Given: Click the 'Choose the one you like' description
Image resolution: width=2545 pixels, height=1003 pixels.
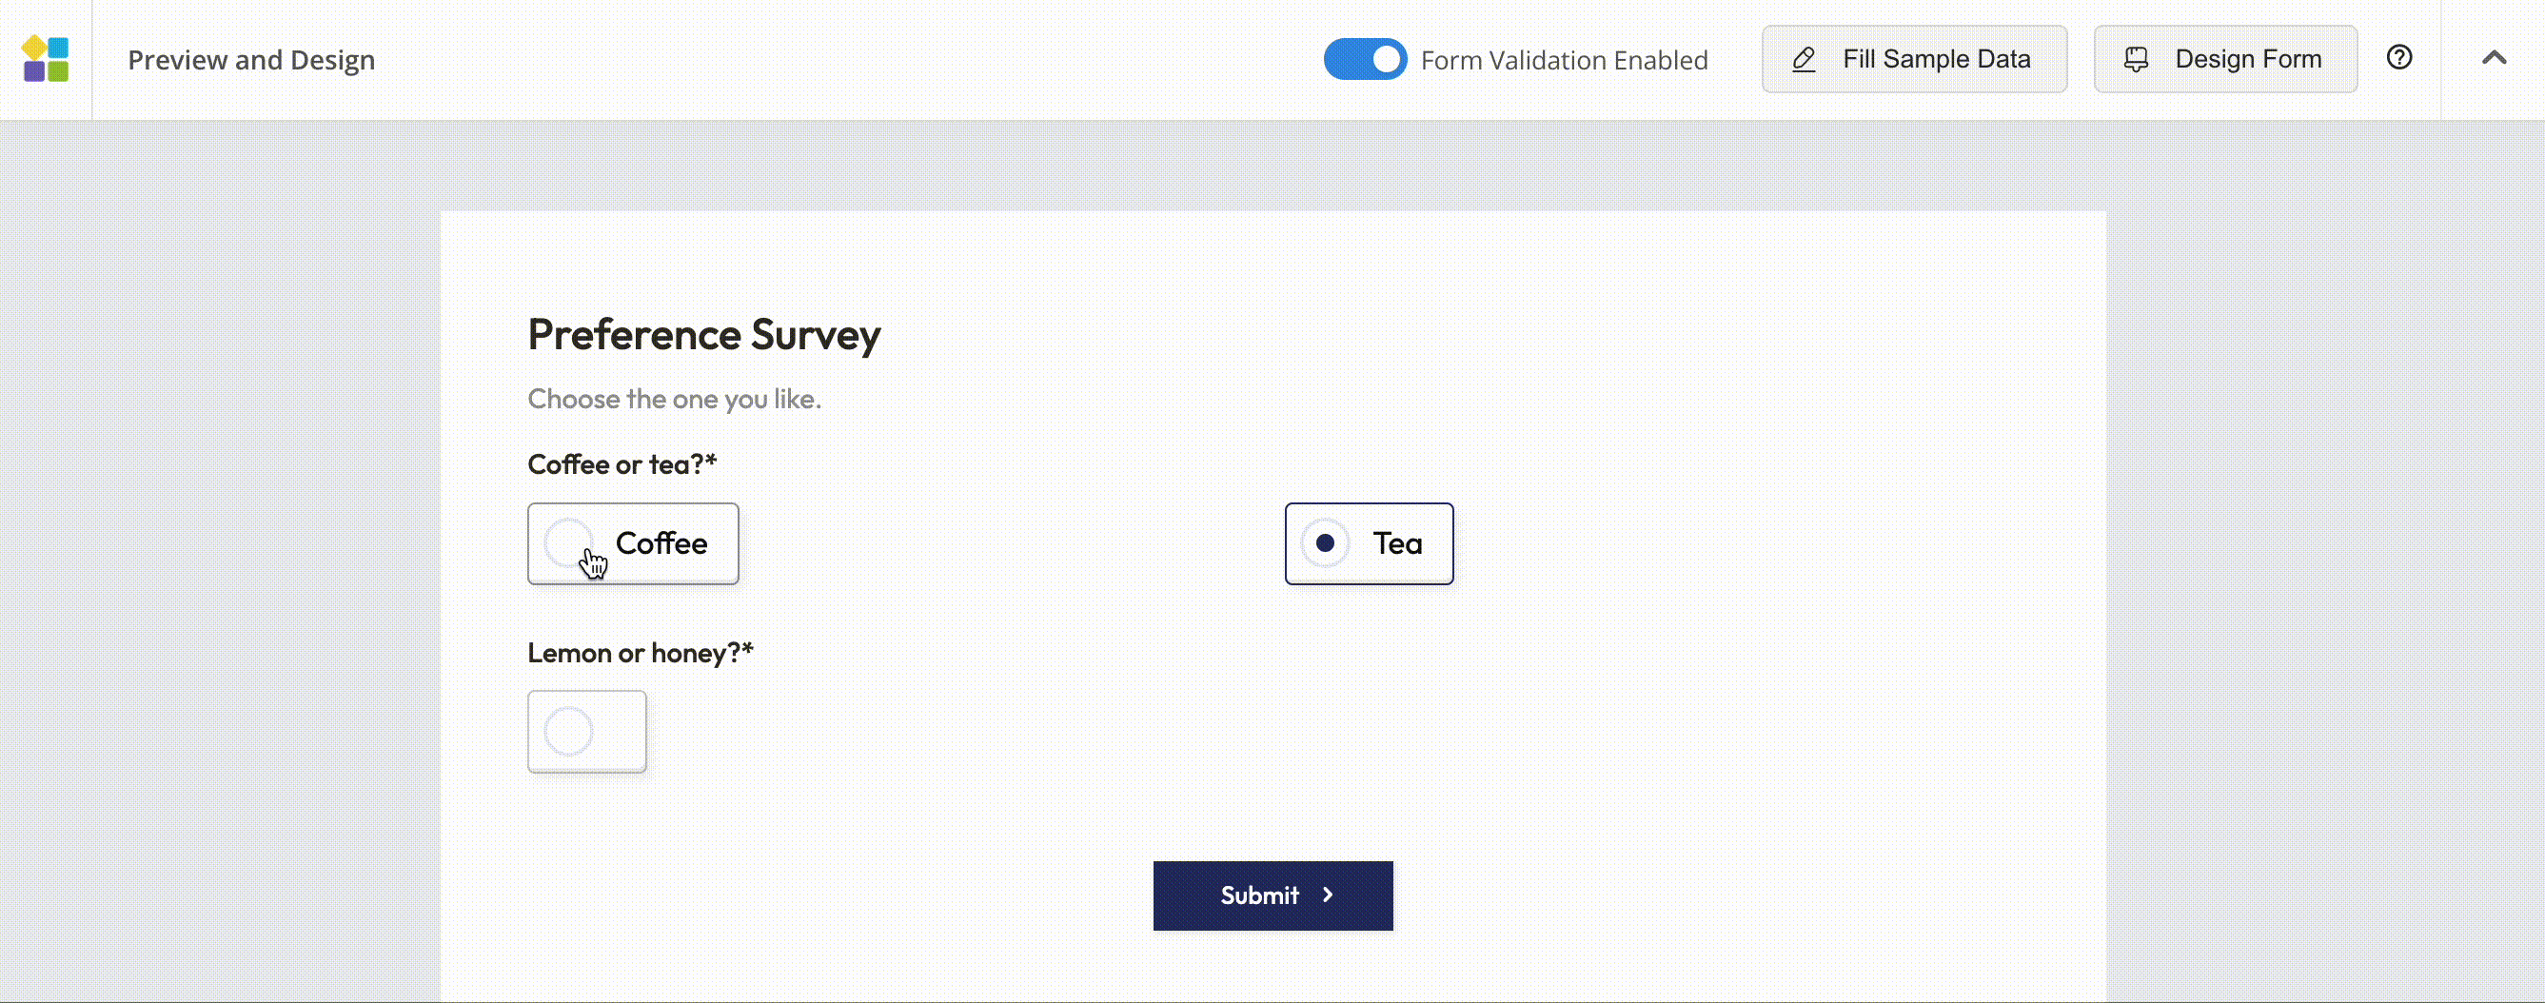Looking at the screenshot, I should pyautogui.click(x=674, y=400).
